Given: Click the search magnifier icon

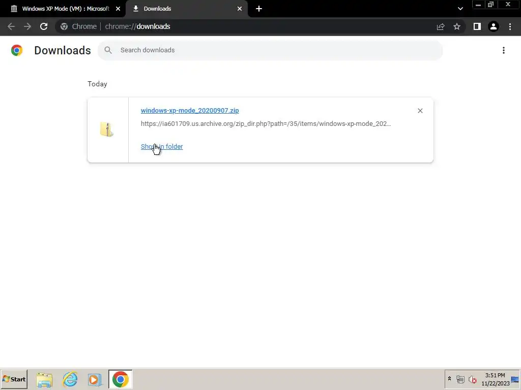Looking at the screenshot, I should [x=108, y=50].
